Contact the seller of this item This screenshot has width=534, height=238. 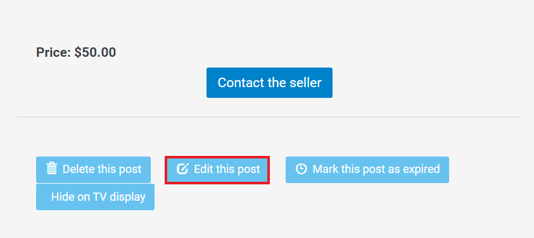(269, 83)
